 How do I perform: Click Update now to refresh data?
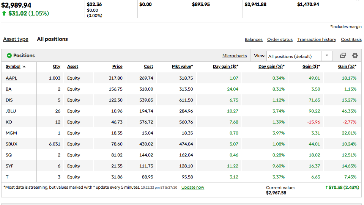point(192,188)
